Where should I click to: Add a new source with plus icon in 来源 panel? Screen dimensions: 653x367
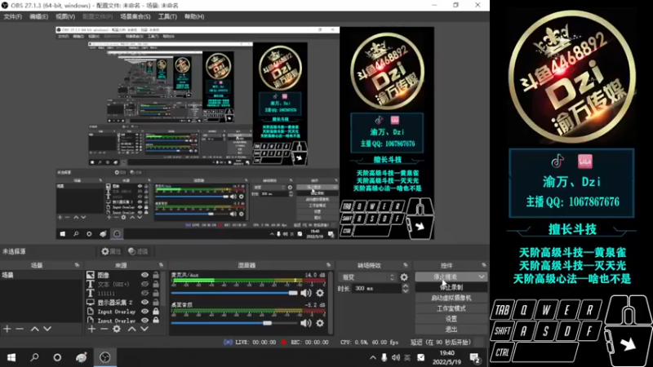pos(91,329)
